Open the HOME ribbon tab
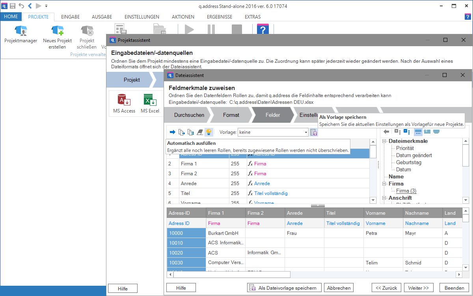The width and height of the screenshot is (473, 296). pyautogui.click(x=11, y=17)
